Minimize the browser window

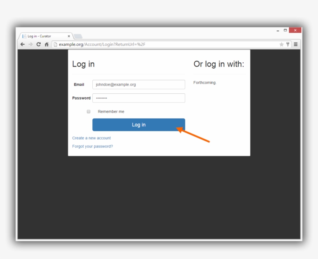pos(278,30)
